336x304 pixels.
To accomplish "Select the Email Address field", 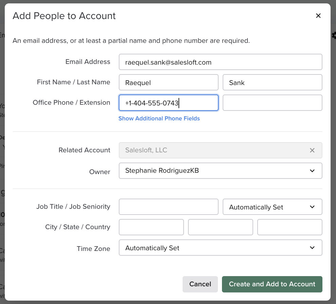I will coord(221,62).
